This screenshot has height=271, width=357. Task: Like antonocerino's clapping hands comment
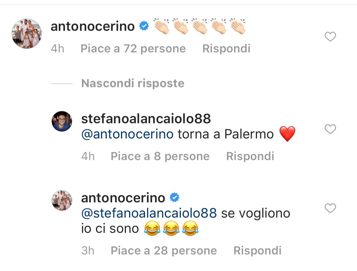[x=330, y=37]
